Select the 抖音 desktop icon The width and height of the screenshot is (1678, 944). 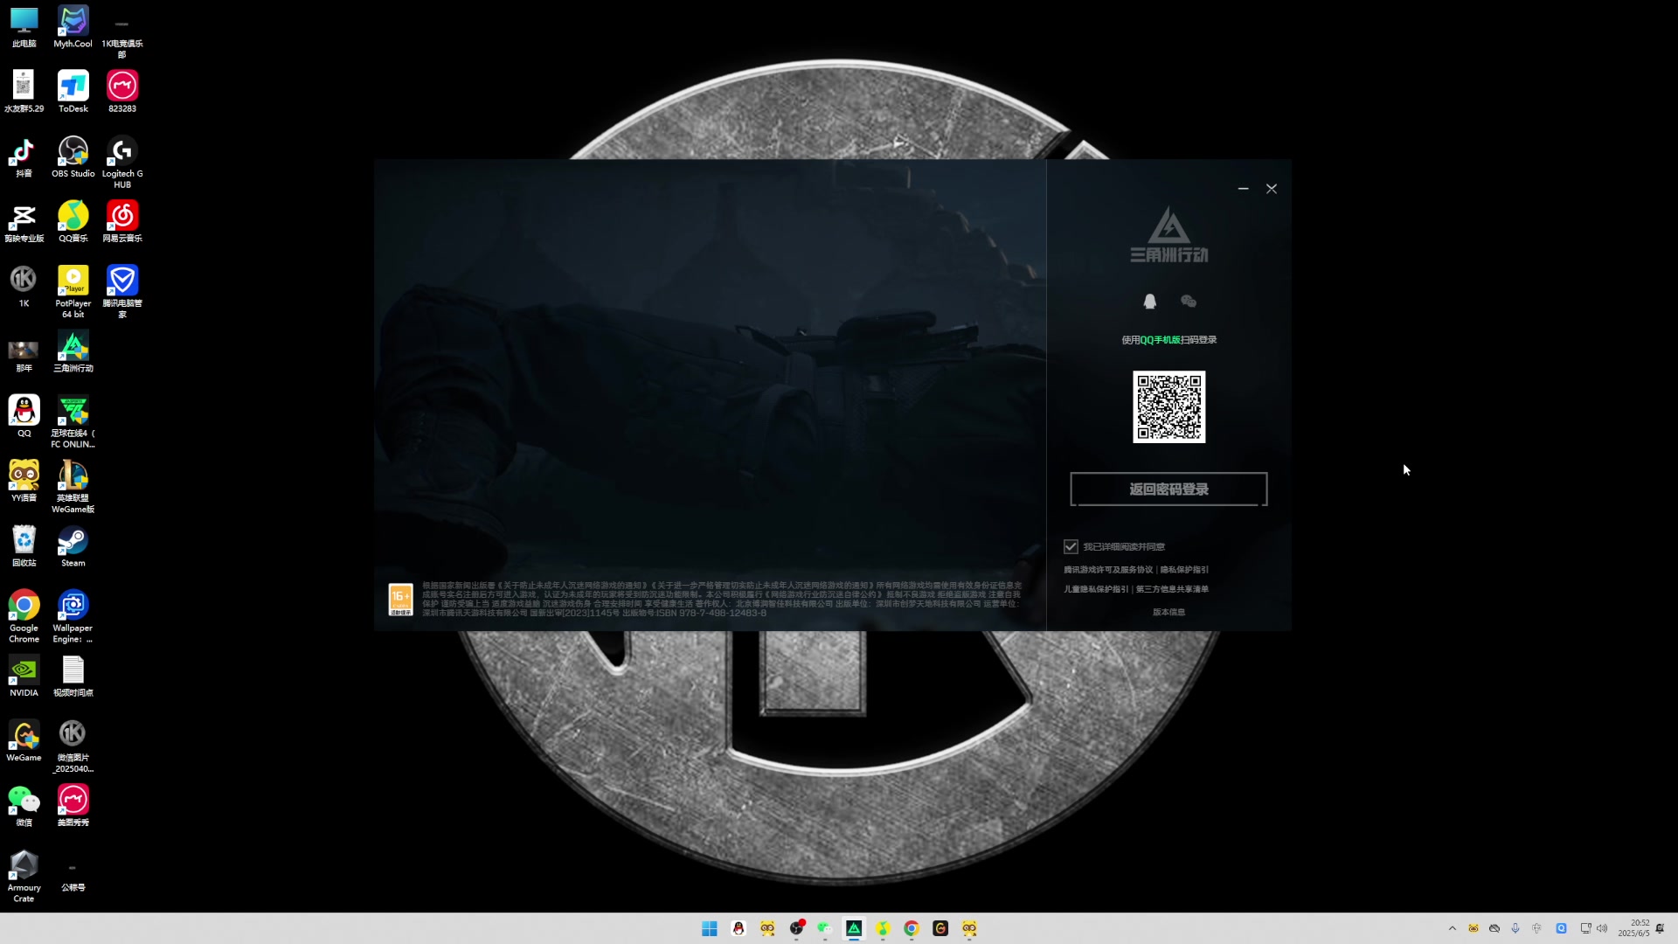click(x=24, y=157)
